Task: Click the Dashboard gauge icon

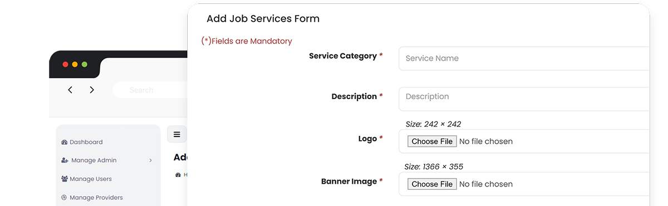Action: tap(64, 142)
